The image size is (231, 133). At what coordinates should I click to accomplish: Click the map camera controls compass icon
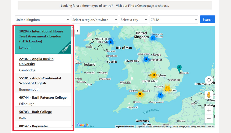tap(209, 80)
